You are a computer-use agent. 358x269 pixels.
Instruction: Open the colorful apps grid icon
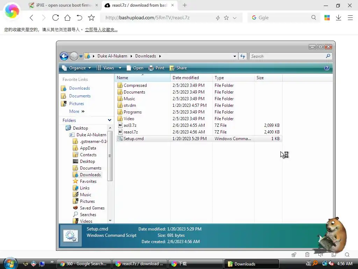(x=327, y=18)
